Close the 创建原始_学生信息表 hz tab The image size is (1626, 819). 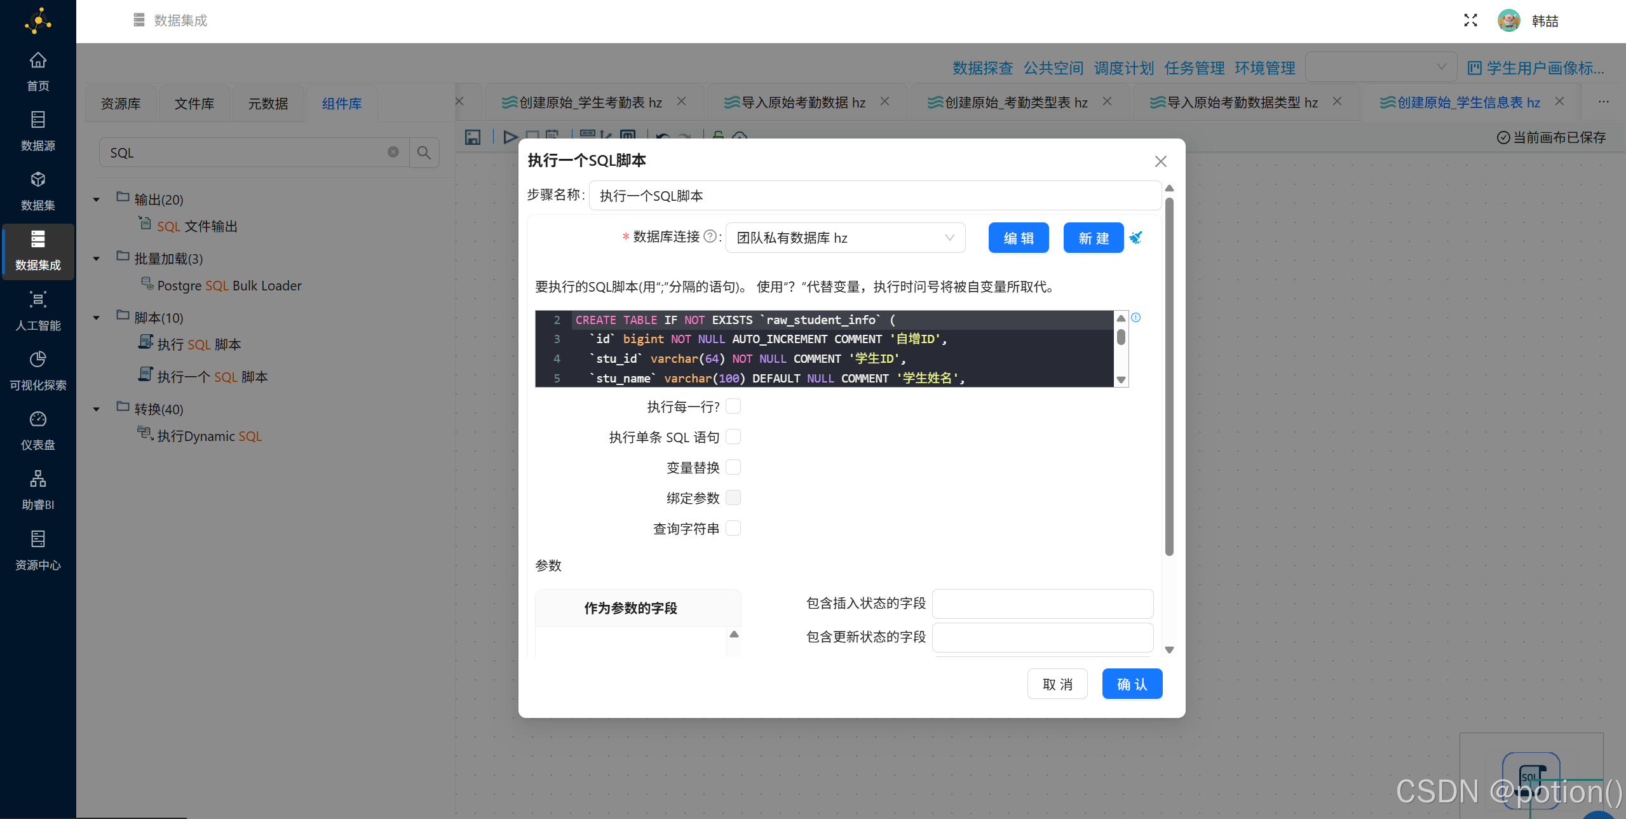coord(1559,101)
